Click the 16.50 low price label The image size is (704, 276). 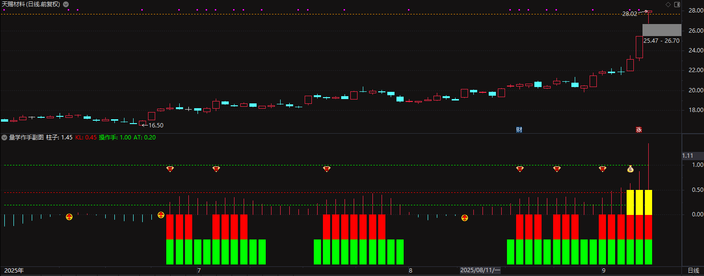pos(156,125)
